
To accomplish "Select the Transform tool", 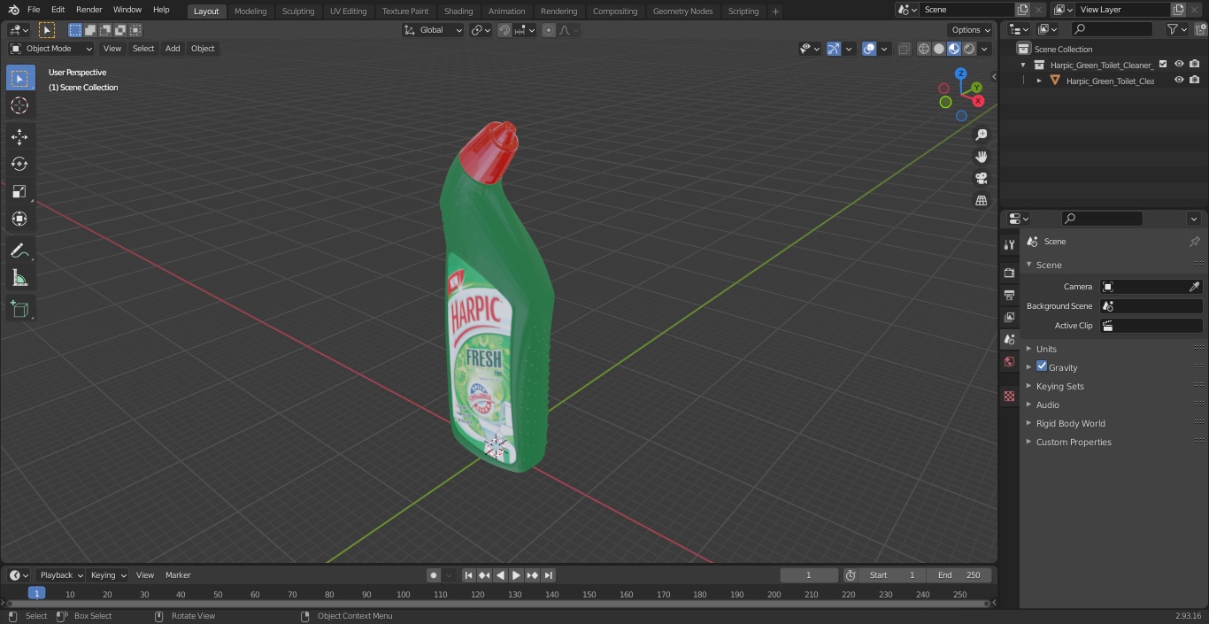I will click(x=19, y=219).
